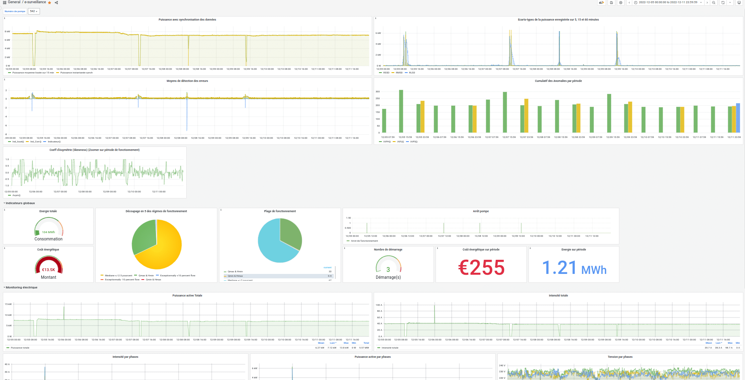Cycle the view mode (monitor icon)
This screenshot has width=745, height=380.
(x=739, y=2)
